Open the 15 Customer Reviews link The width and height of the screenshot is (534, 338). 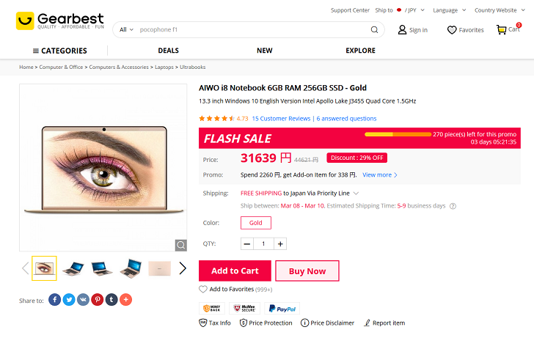point(281,118)
